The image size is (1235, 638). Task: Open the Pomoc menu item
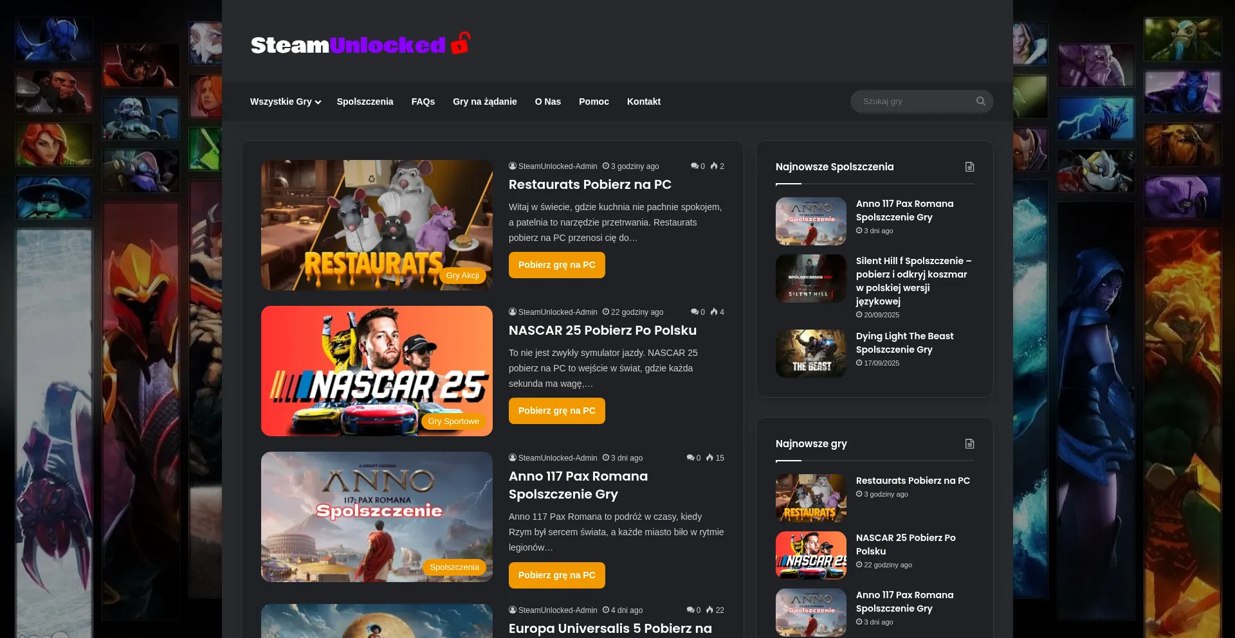tap(594, 102)
